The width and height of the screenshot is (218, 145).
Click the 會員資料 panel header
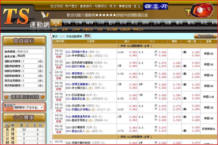[24, 41]
